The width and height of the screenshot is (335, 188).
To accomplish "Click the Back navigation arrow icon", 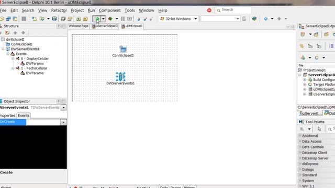I will [266, 19].
